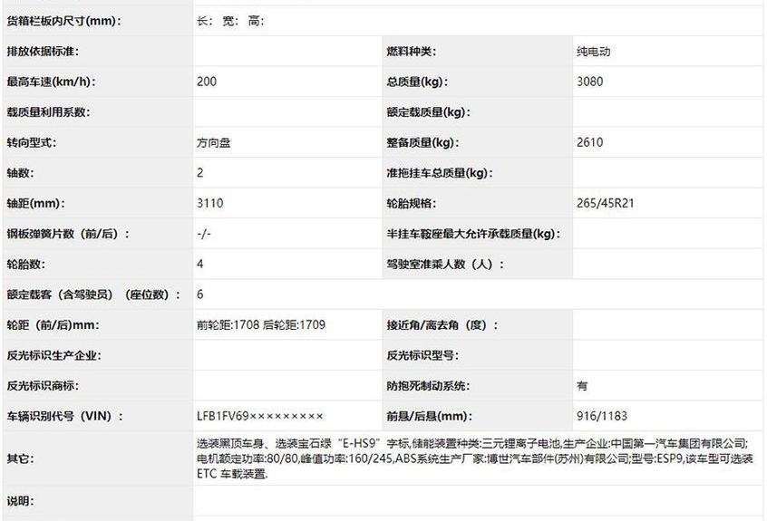Viewport: 767px width, 521px height.
Task: Select the tire spec 265/45R21
Action: tap(605, 203)
